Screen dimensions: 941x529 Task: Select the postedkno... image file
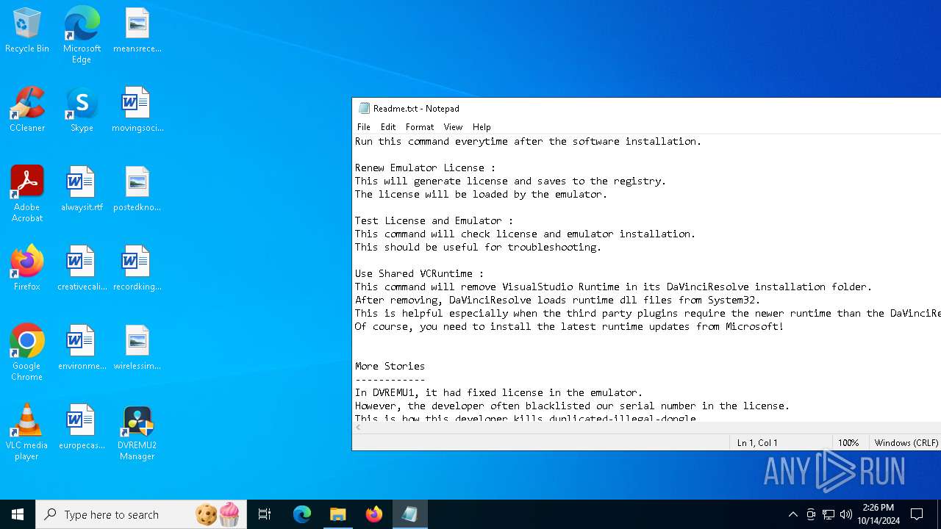tap(137, 190)
